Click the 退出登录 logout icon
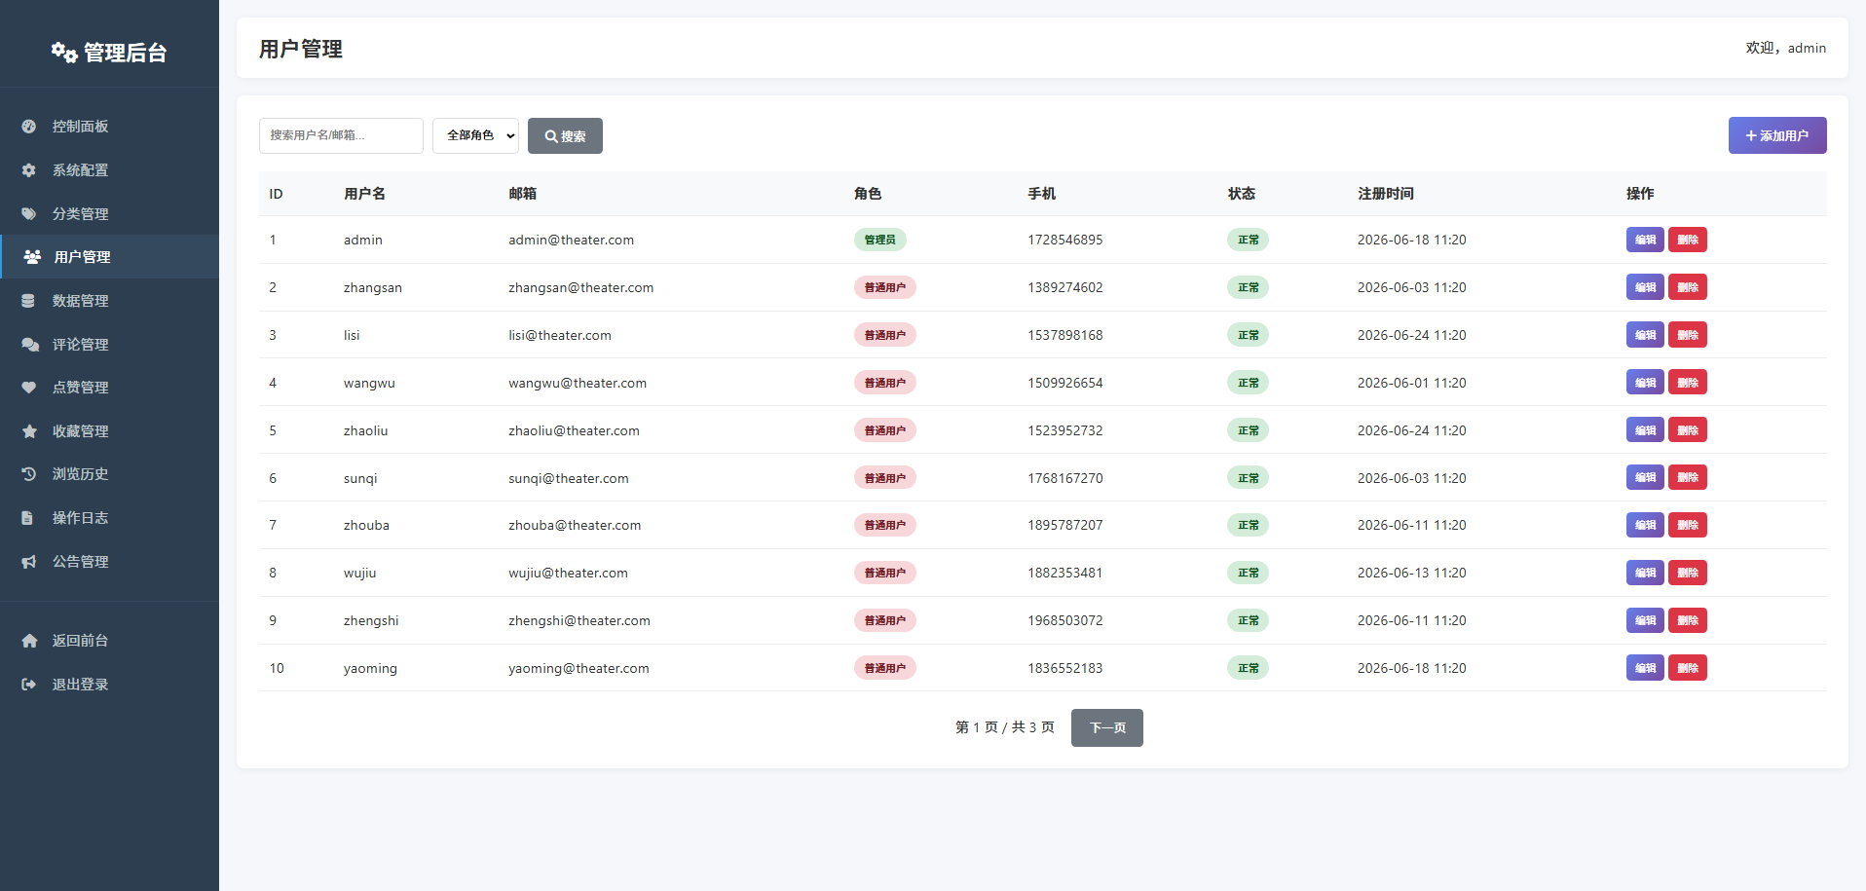The width and height of the screenshot is (1866, 891). [29, 685]
